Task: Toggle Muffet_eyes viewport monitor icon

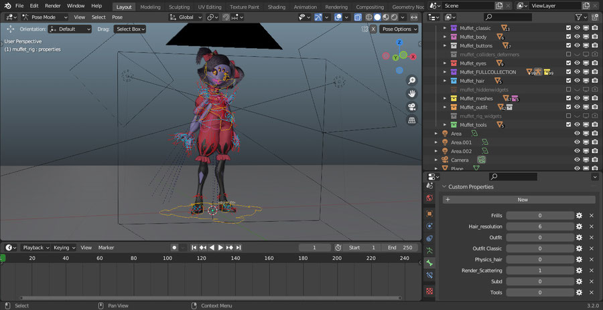Action: pyautogui.click(x=586, y=63)
